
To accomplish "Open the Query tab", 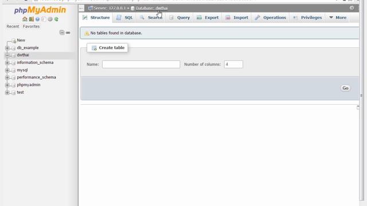I will coord(179,18).
